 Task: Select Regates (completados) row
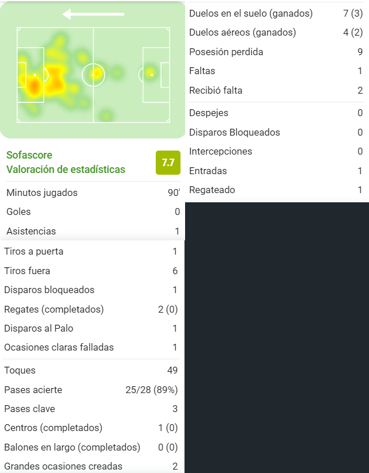91,309
